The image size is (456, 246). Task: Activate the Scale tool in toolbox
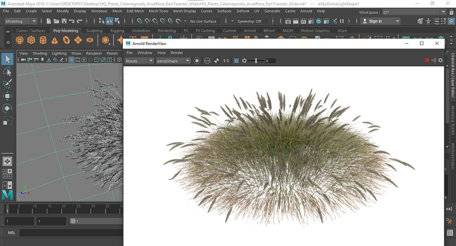(7, 120)
